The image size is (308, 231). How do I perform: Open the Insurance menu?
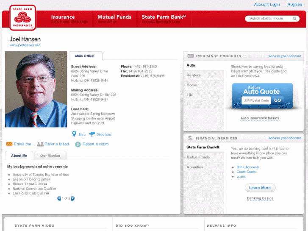click(x=69, y=19)
